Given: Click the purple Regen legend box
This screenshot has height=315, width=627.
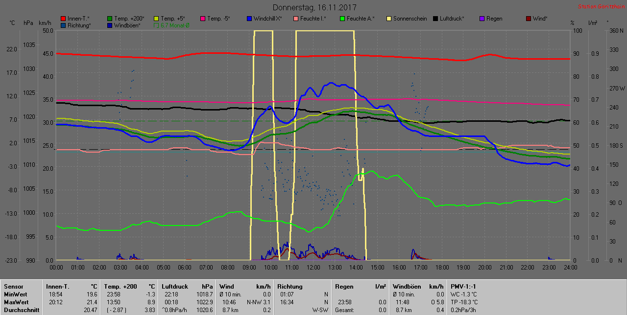Looking at the screenshot, I should [482, 19].
